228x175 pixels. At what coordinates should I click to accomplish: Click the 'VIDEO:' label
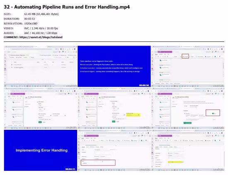pos(9,28)
